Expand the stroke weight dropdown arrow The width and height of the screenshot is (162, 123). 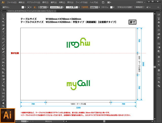point(48,7)
